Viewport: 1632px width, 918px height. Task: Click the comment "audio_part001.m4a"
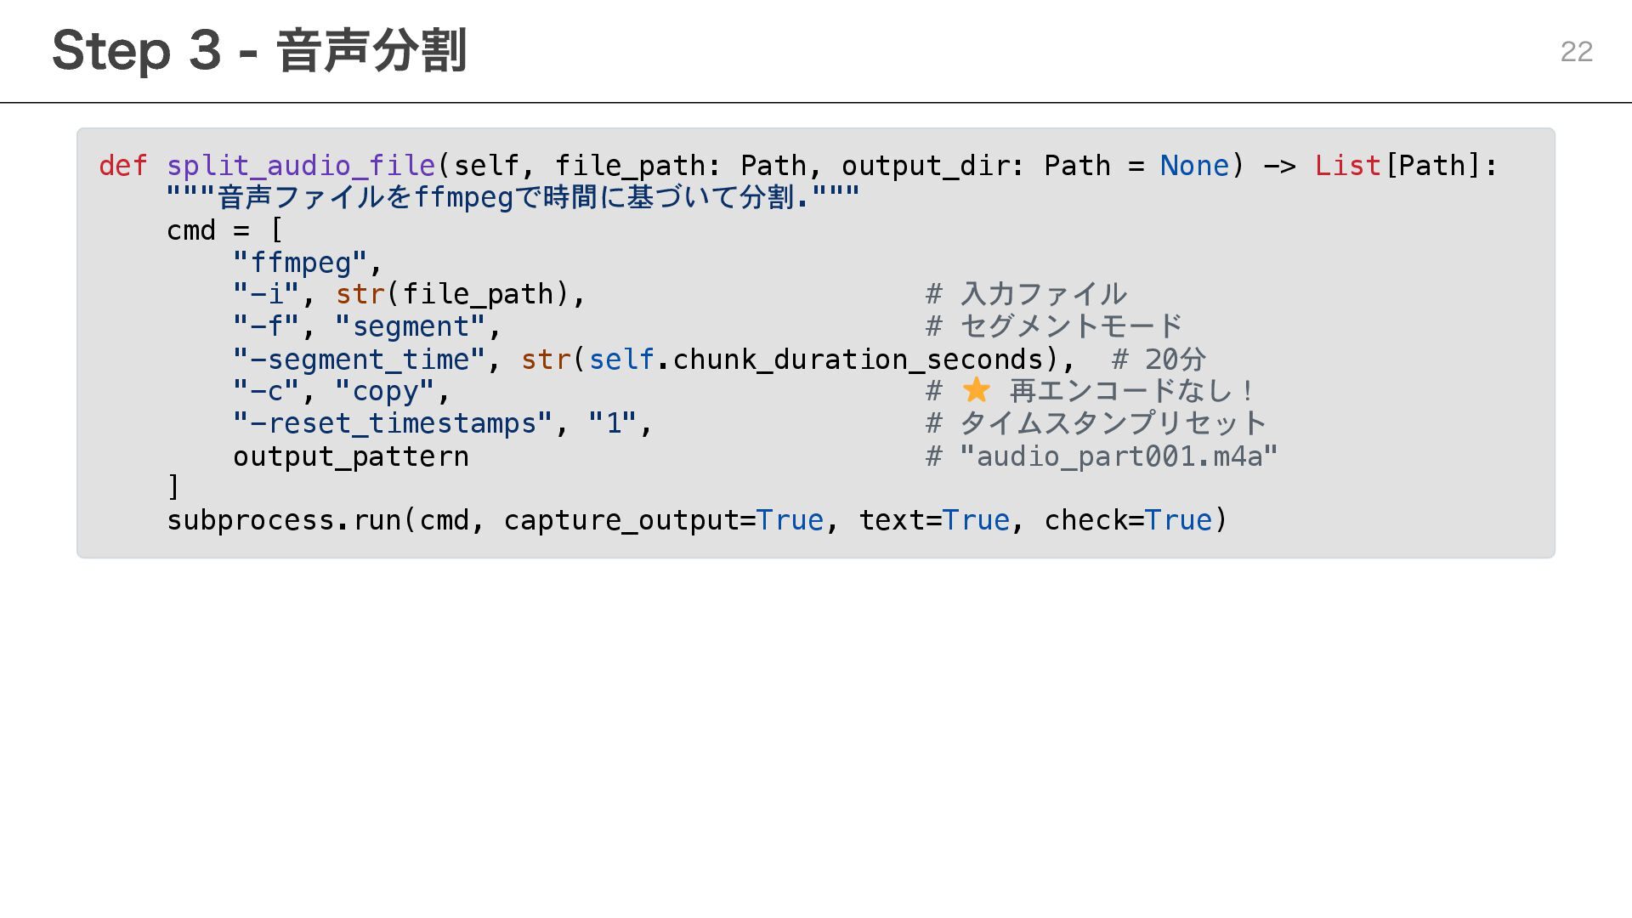[x=1118, y=456]
